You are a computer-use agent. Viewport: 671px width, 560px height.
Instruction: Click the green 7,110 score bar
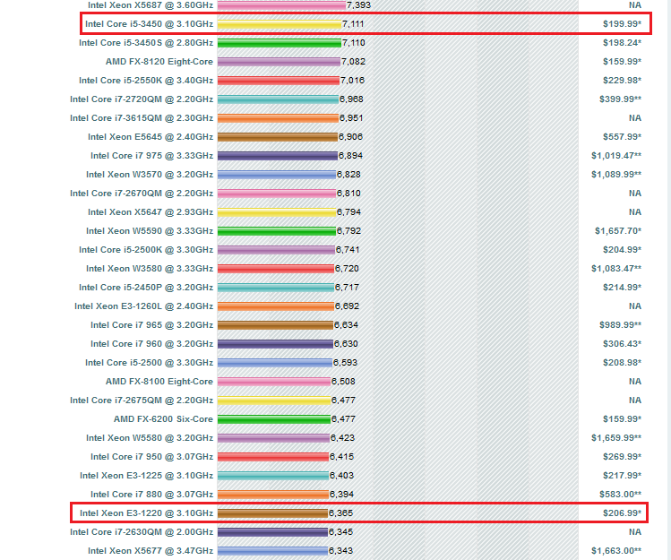[x=280, y=43]
